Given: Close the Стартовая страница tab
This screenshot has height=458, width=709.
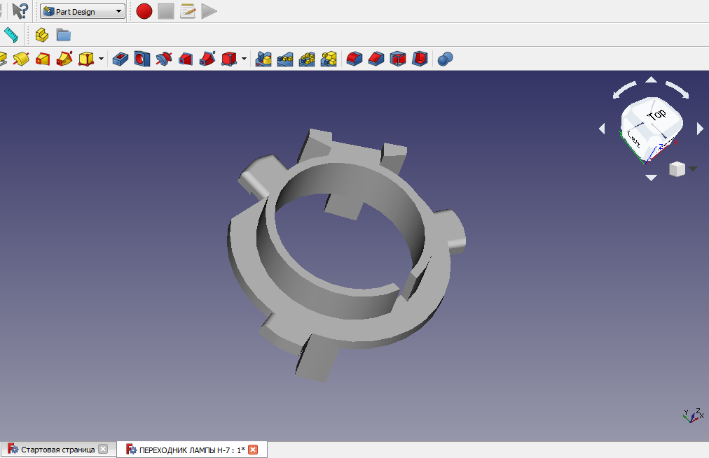Looking at the screenshot, I should coord(103,450).
